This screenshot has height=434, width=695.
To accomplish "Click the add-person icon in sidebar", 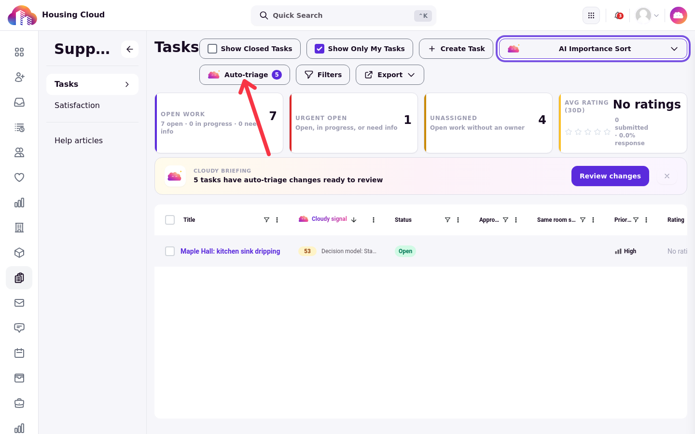I will point(19,77).
